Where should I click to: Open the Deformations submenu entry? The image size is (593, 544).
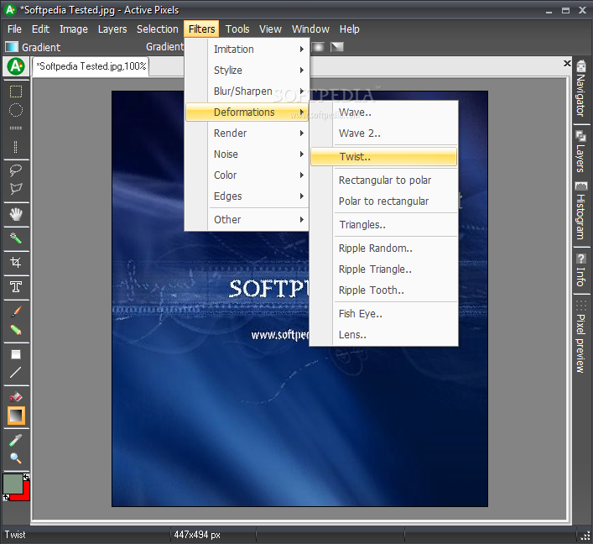coord(247,112)
